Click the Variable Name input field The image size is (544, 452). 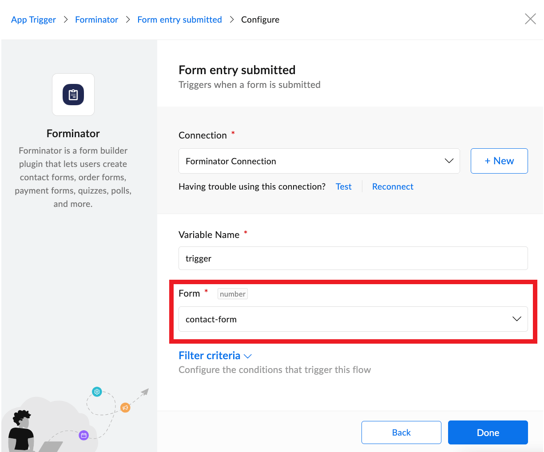tap(353, 258)
